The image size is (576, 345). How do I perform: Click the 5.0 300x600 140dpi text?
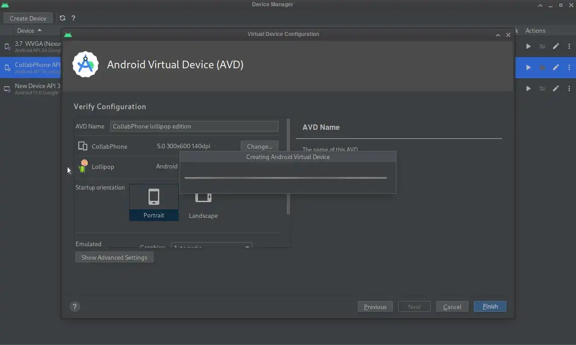tap(183, 146)
